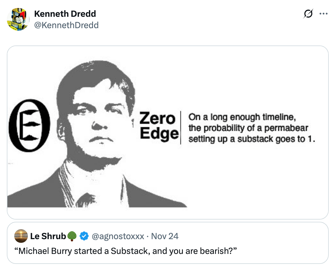Click the blue verified badge

click(83, 236)
